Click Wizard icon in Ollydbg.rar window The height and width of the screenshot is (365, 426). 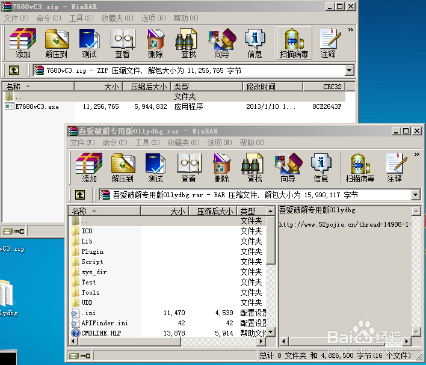pos(288,168)
